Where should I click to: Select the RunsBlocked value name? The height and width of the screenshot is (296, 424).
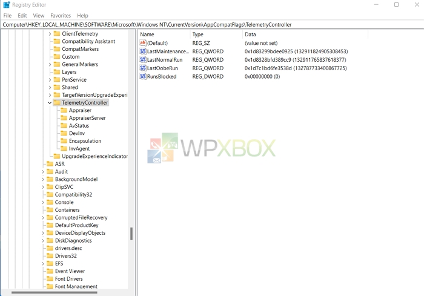[x=162, y=76]
